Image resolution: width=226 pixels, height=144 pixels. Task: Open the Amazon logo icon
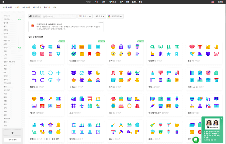click(x=58, y=47)
